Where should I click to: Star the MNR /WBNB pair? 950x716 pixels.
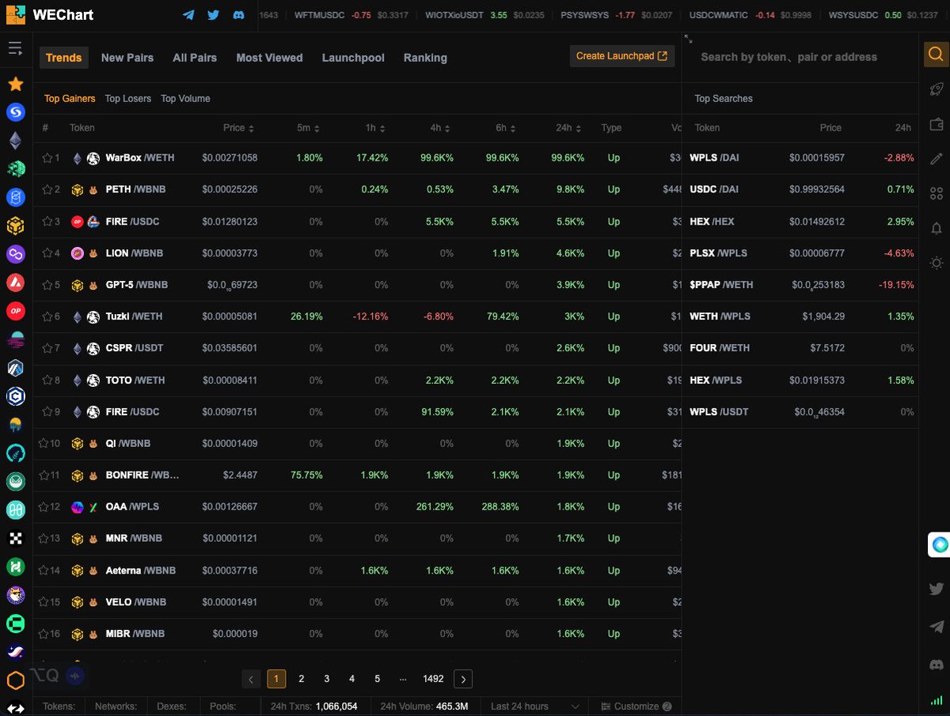44,539
